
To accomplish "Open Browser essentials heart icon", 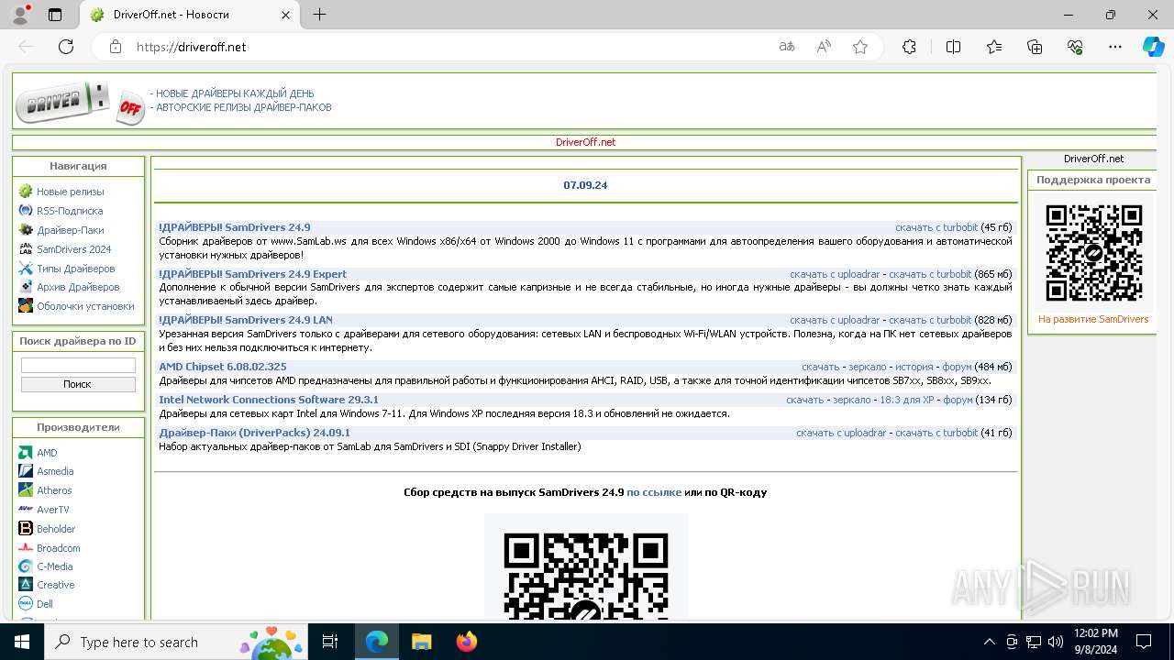I will click(1075, 47).
